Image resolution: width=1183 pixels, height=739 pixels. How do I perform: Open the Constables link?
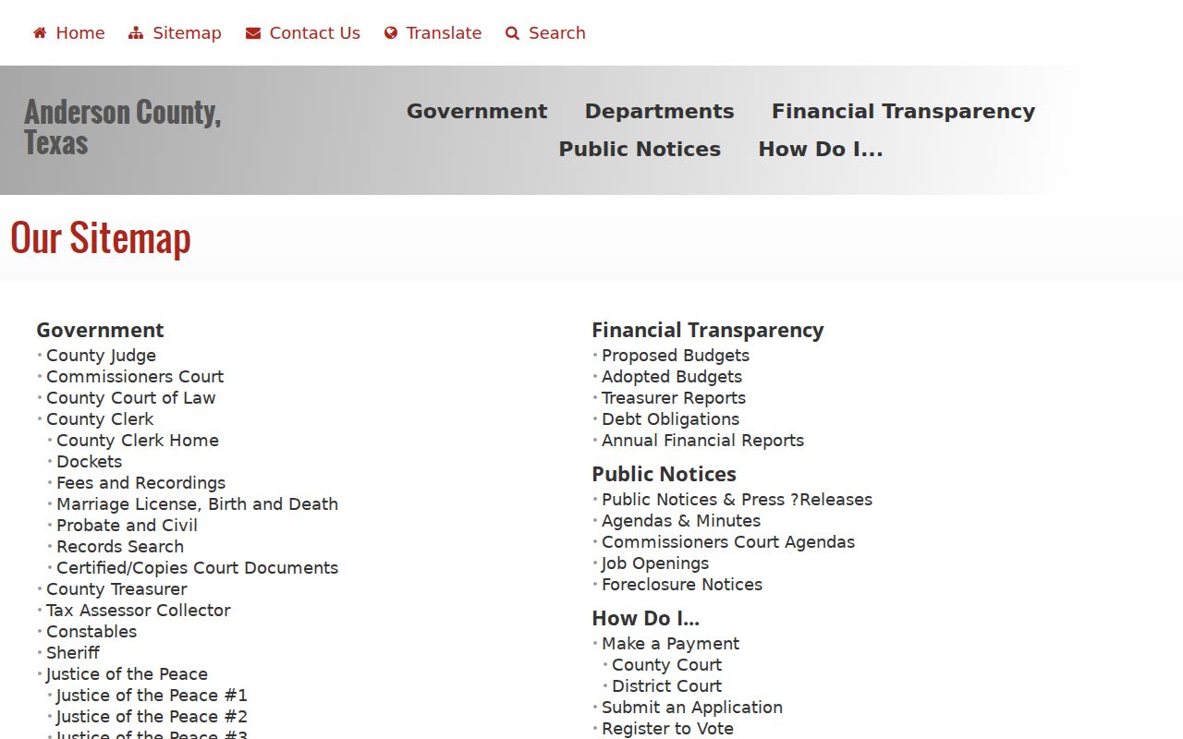[91, 632]
